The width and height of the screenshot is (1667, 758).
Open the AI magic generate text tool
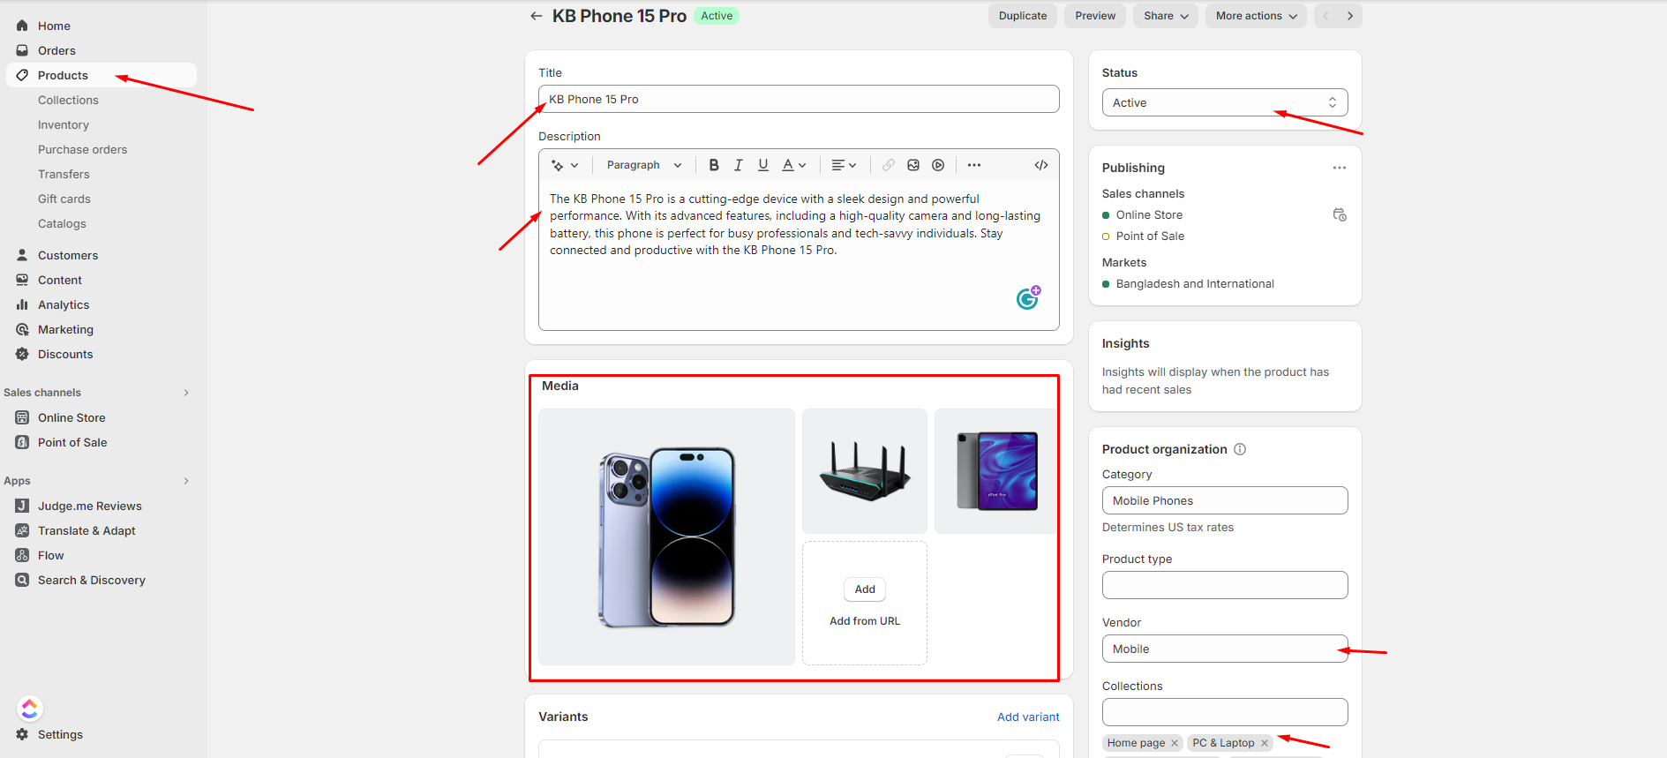[565, 165]
